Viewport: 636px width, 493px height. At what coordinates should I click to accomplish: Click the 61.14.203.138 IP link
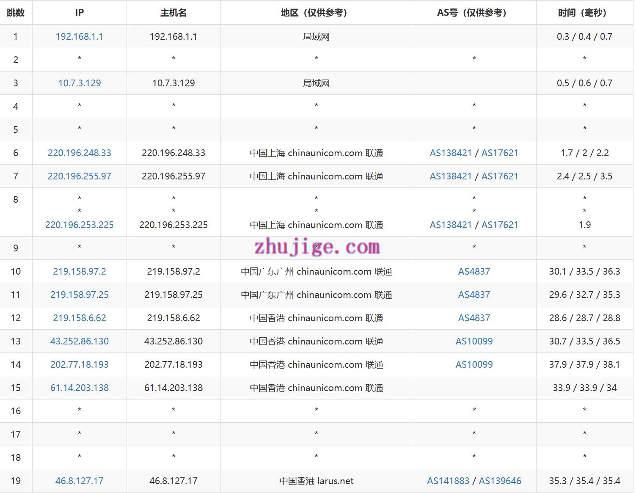(x=79, y=388)
